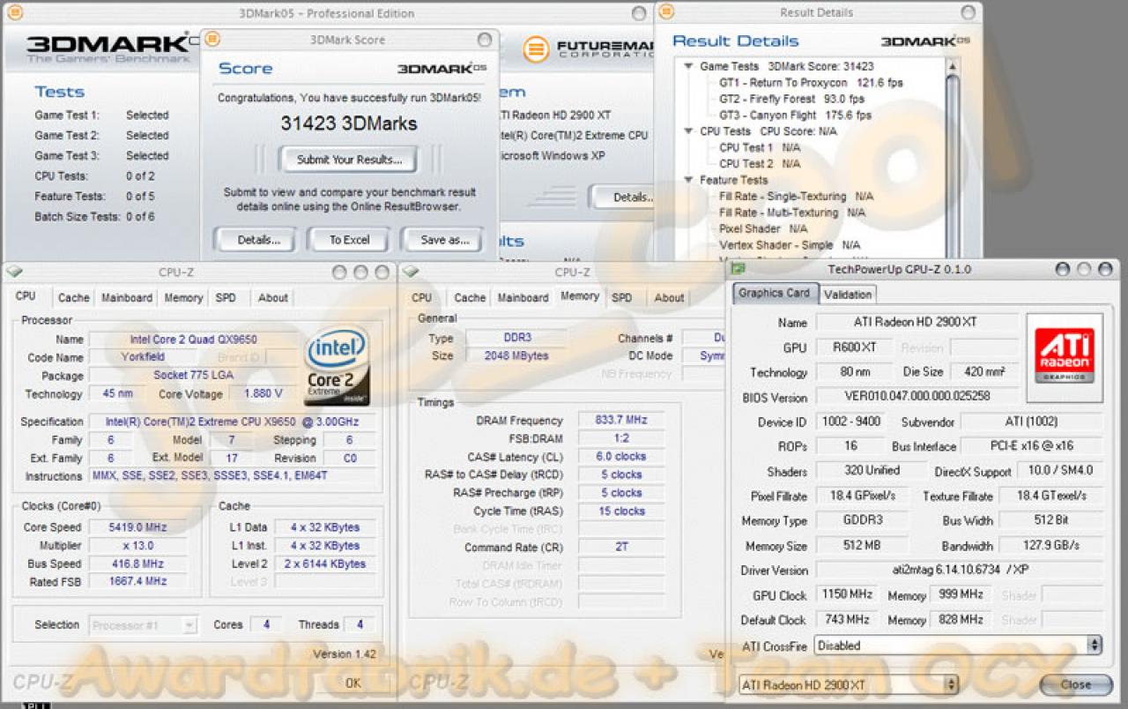
Task: Select GT3 - Canyon Flight result row
Action: click(795, 116)
